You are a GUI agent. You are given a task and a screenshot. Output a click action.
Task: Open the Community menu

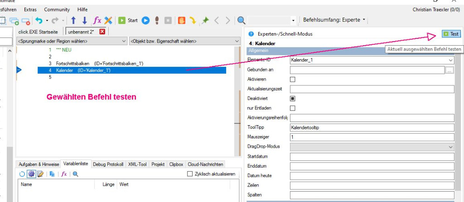(x=57, y=9)
